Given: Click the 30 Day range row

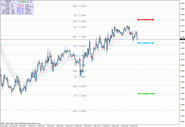Looking at the screenshot, I should pyautogui.click(x=9, y=7).
